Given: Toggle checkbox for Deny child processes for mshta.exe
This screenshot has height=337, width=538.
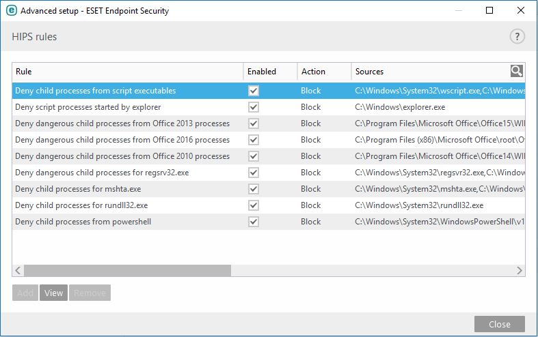Looking at the screenshot, I should (254, 189).
